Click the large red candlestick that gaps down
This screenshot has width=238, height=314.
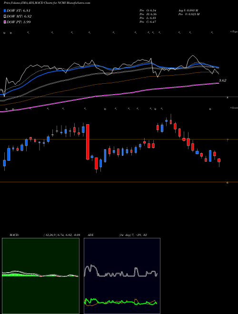88,142
